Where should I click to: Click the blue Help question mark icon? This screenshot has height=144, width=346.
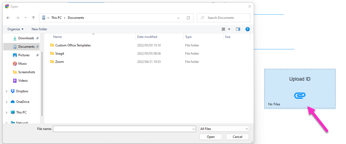click(247, 29)
